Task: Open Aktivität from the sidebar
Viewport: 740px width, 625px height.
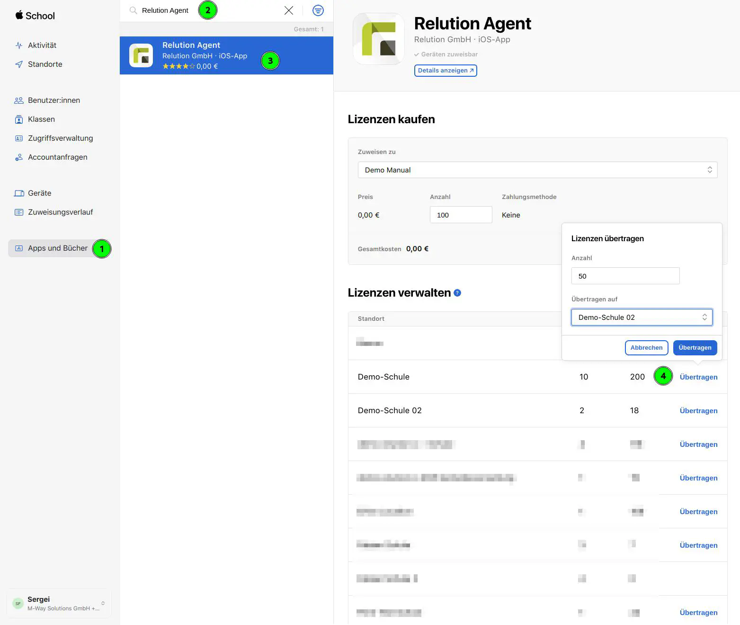Action: click(42, 45)
